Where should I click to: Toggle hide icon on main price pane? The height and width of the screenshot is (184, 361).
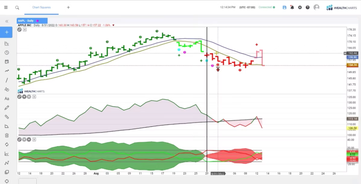pos(19,29)
